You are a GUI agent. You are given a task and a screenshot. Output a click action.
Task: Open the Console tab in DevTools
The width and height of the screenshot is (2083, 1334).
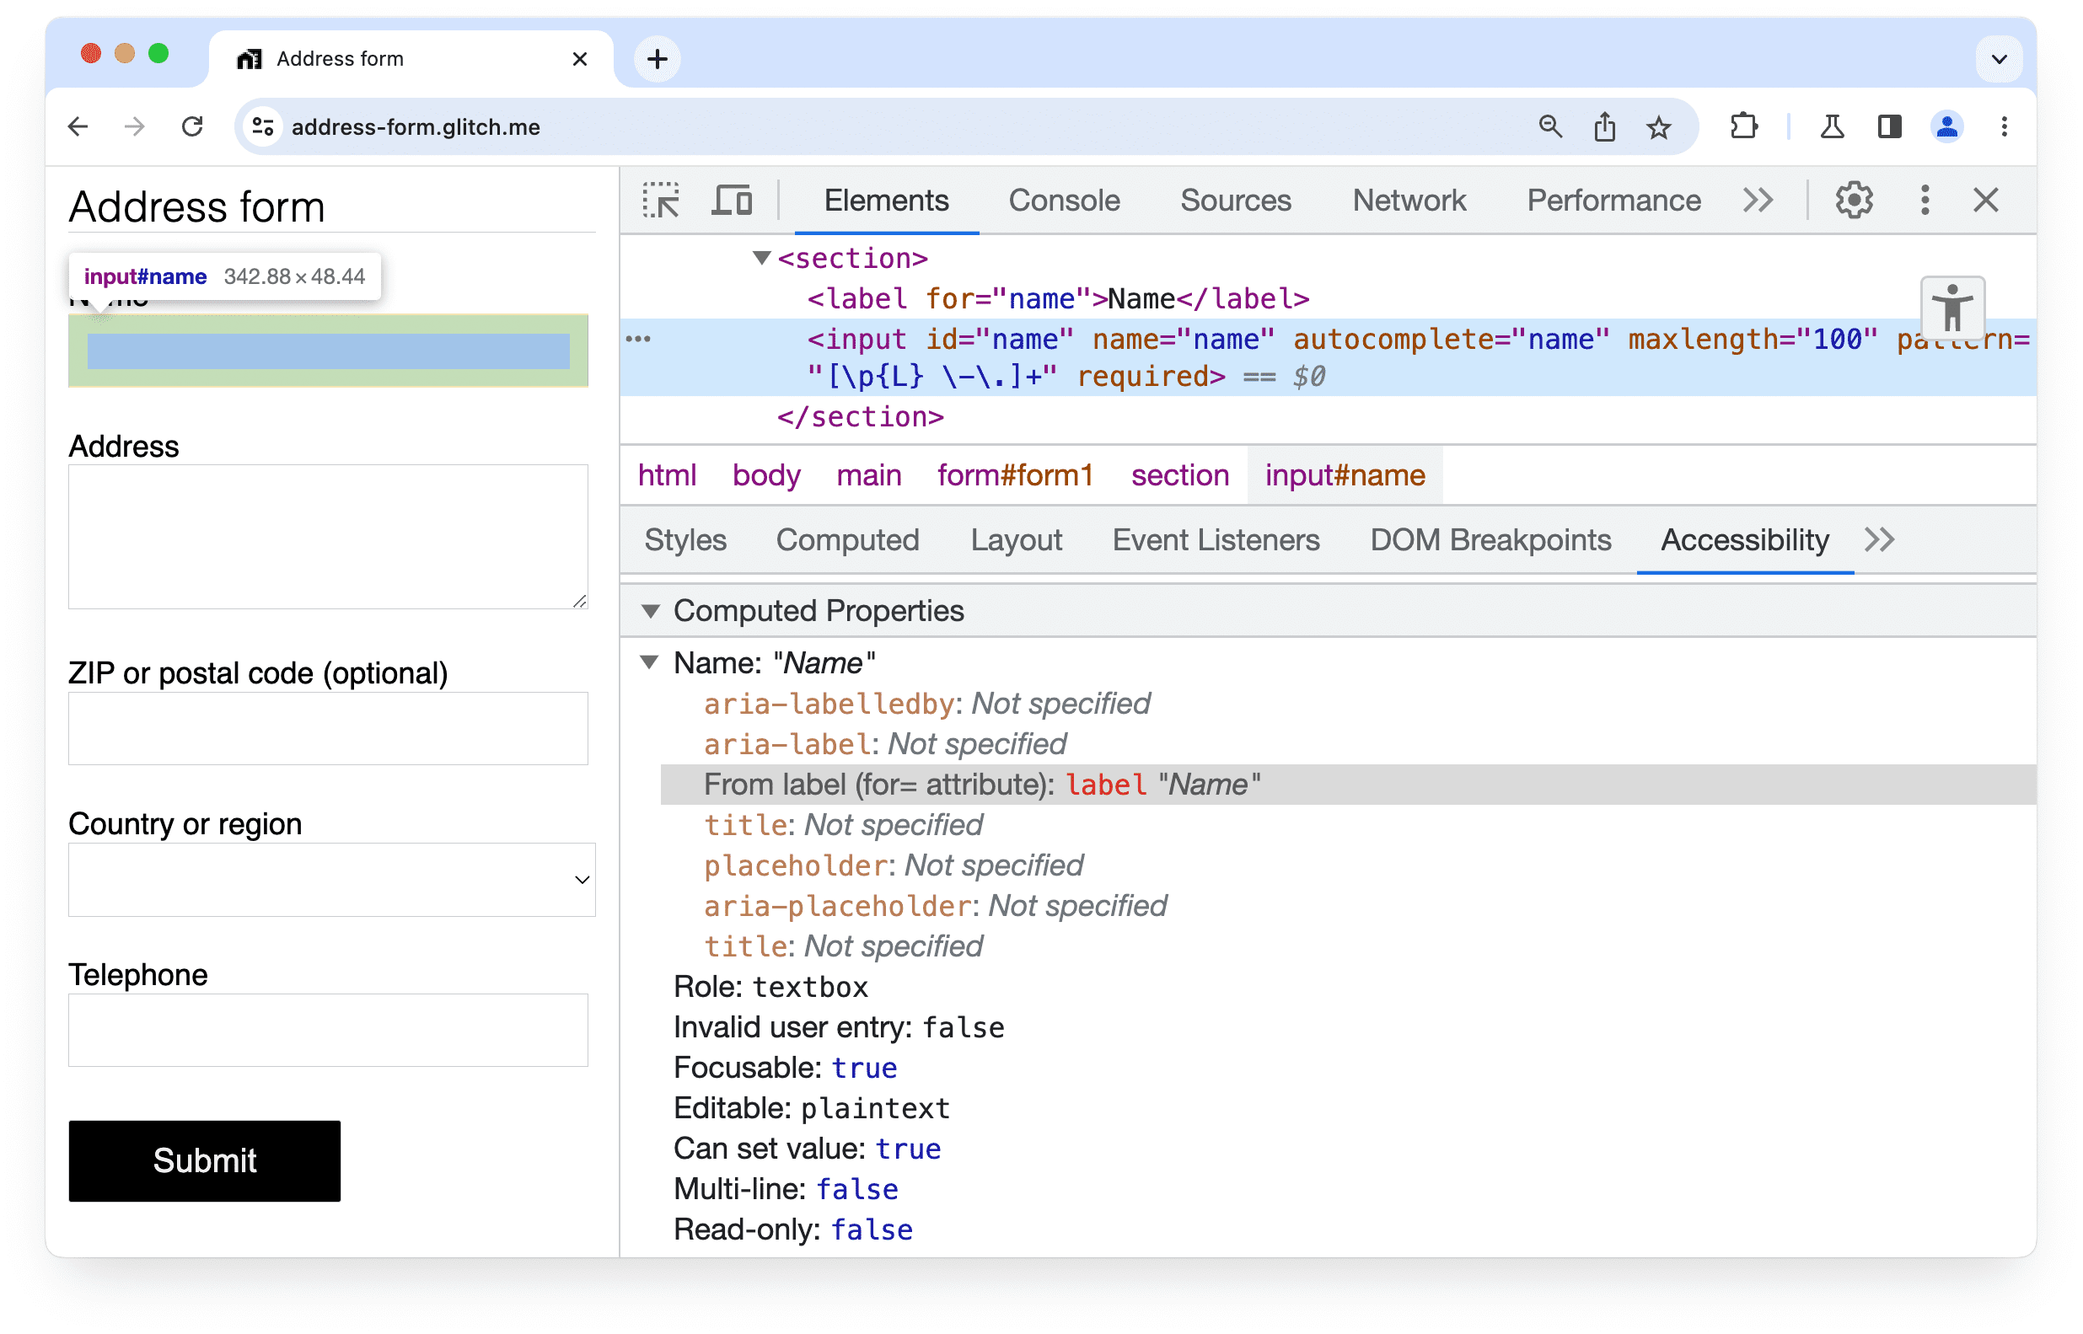(x=1063, y=201)
